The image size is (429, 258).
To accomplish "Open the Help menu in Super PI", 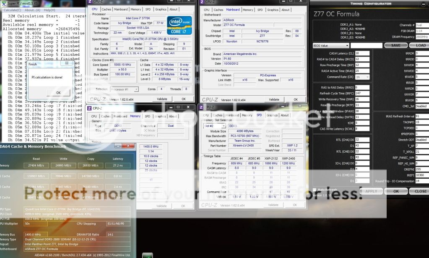I will [x=49, y=10].
